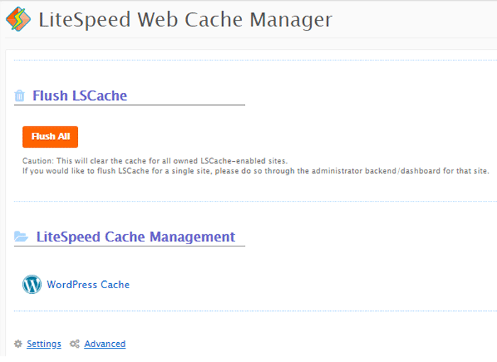Image resolution: width=497 pixels, height=362 pixels.
Task: Click the LiteSpeed Web Cache Manager title
Action: click(x=185, y=20)
